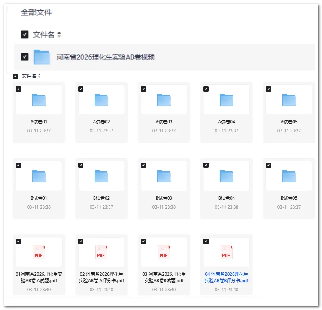The image size is (322, 310).
Task: Select the 全部文件 heading
Action: [37, 12]
